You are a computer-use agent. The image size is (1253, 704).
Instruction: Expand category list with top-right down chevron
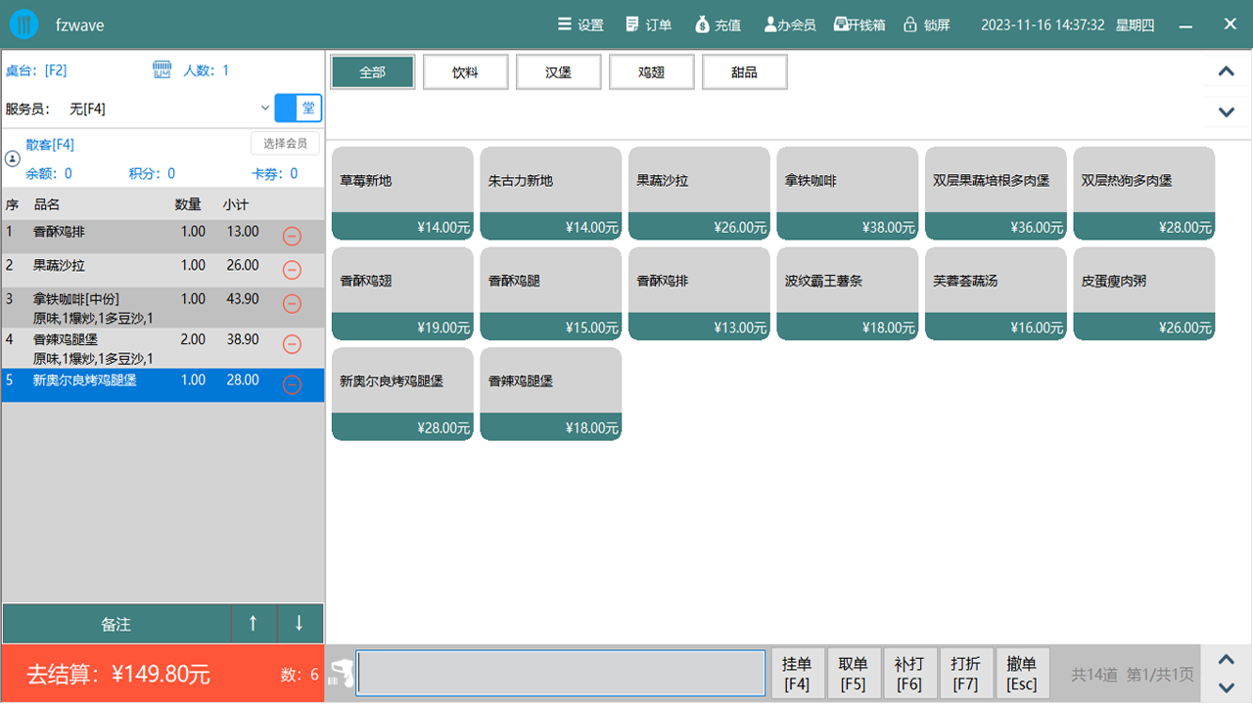1226,111
